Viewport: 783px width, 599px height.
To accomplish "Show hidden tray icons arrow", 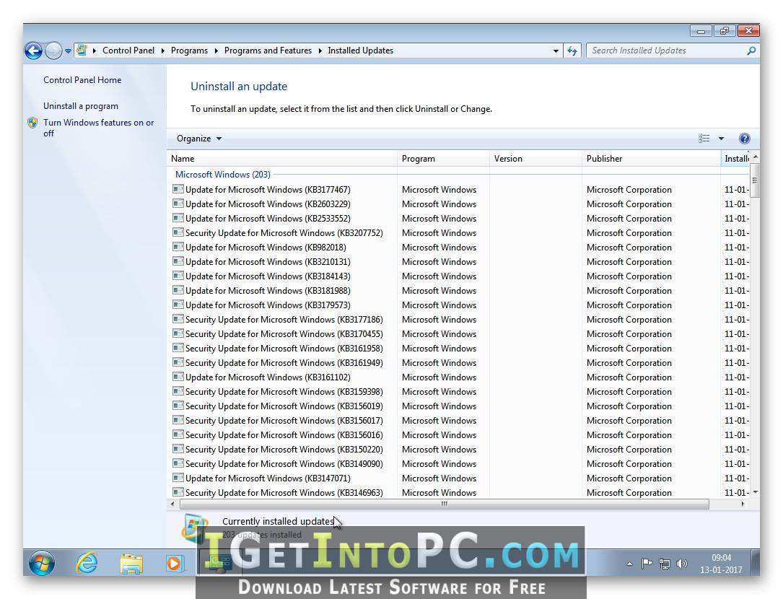I will point(629,564).
